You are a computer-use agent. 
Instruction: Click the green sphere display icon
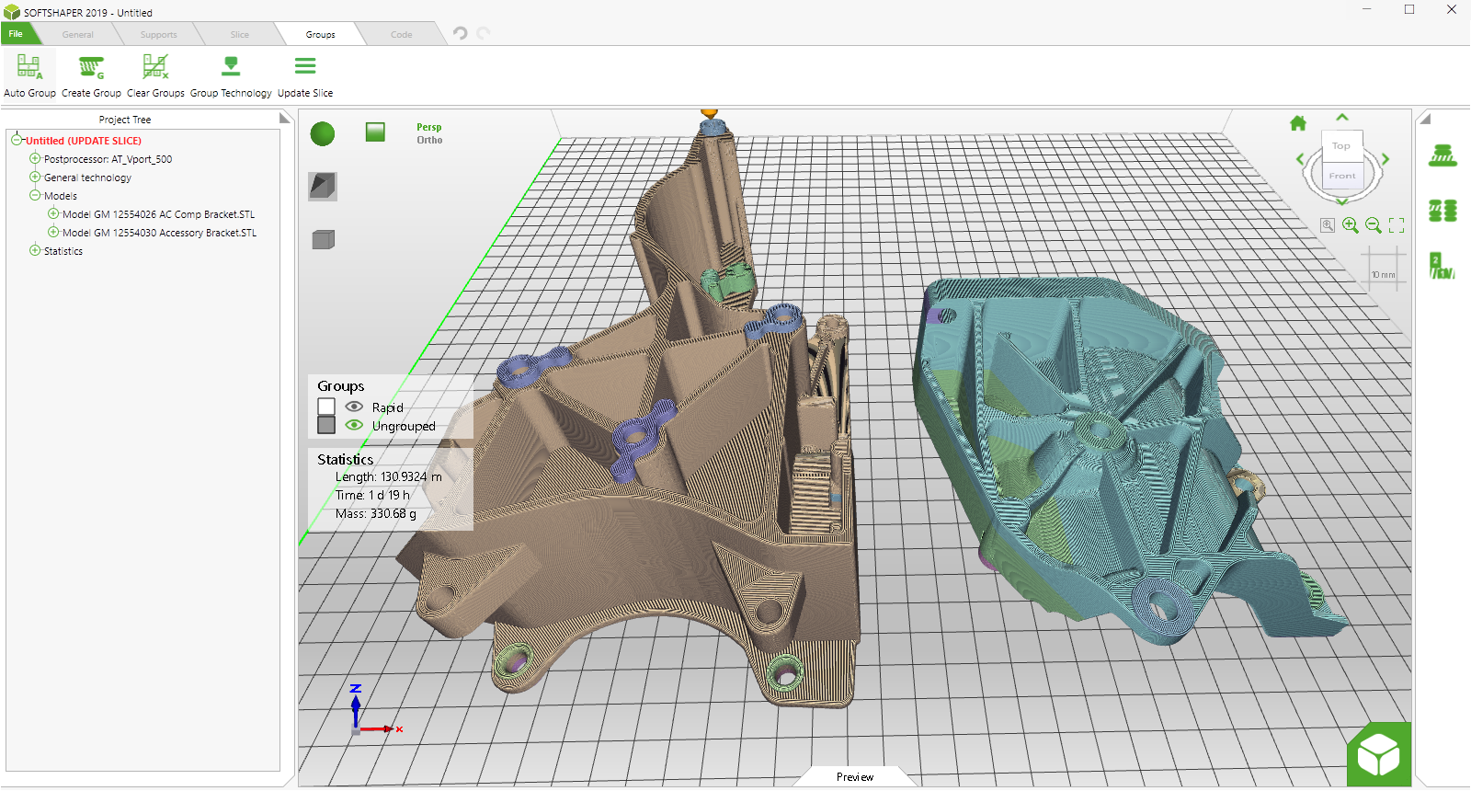(x=323, y=134)
